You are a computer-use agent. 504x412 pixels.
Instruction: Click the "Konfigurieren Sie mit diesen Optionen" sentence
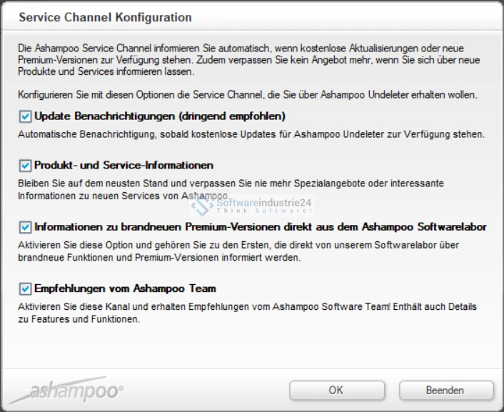[247, 94]
